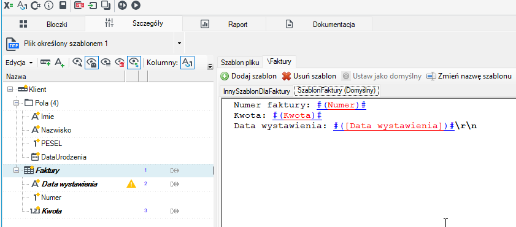Collapse the Faktury tree node
The height and width of the screenshot is (227, 516).
click(x=16, y=171)
